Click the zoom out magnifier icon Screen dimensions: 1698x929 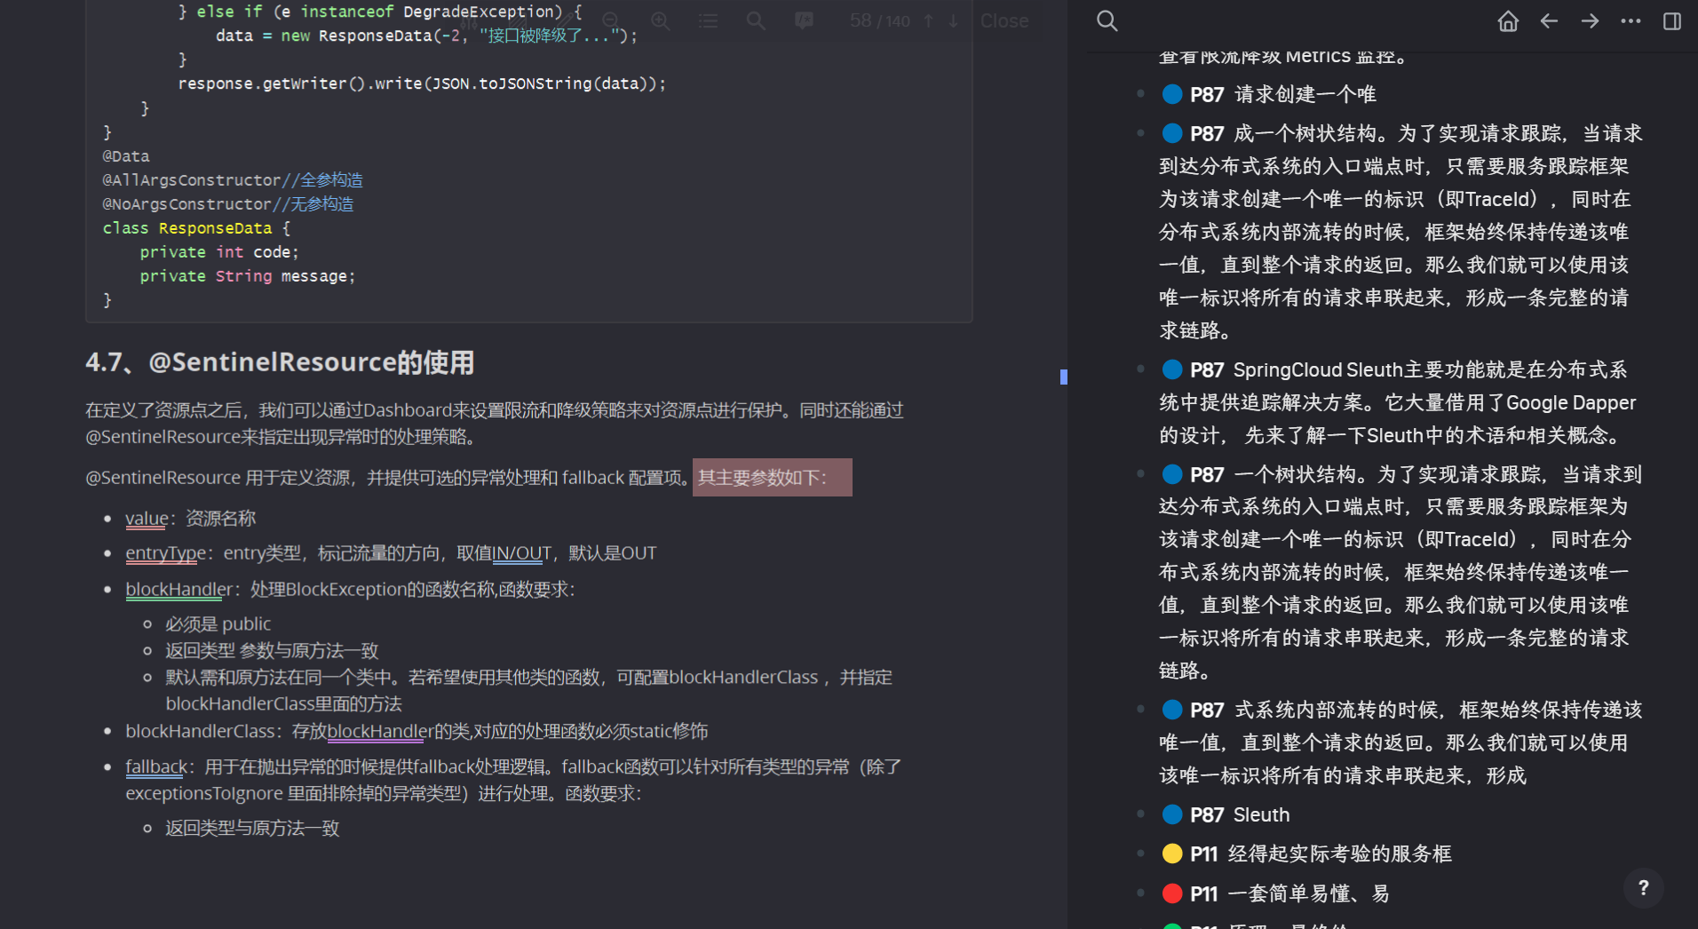point(610,20)
